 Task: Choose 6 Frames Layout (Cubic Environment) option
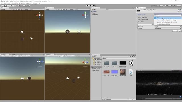click(166, 20)
